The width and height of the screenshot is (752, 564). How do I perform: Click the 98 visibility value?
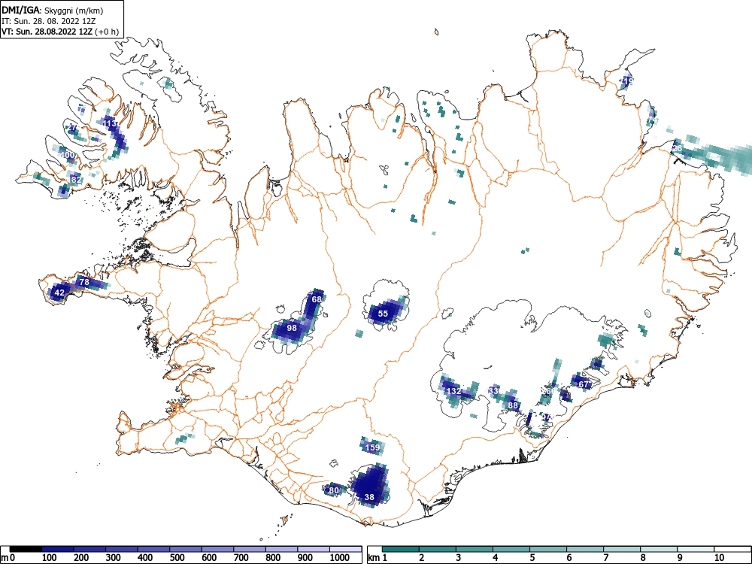[292, 328]
